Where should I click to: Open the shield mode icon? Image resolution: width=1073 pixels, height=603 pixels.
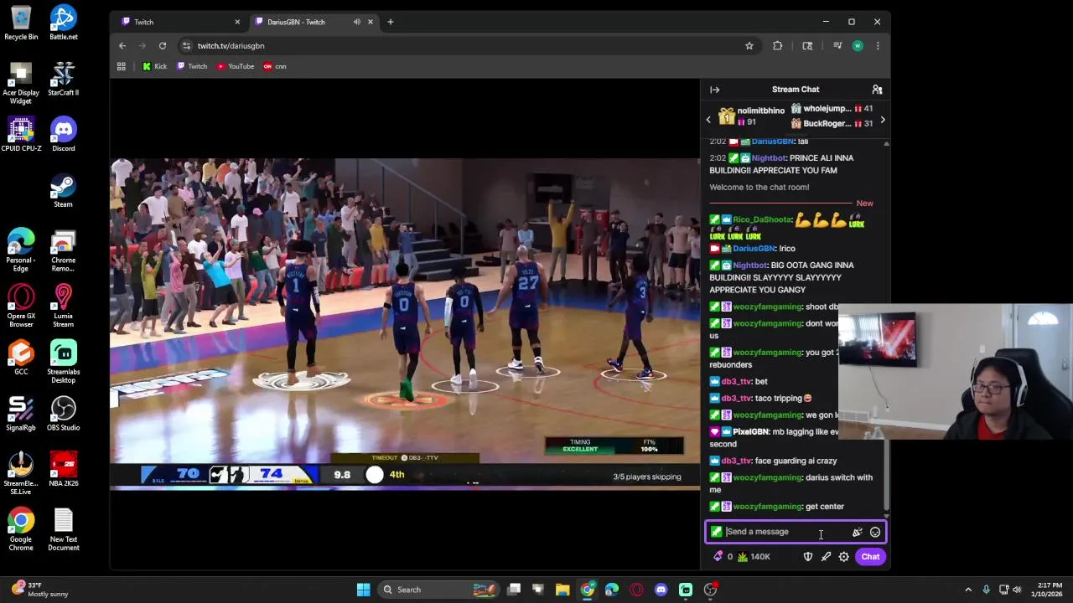808,556
